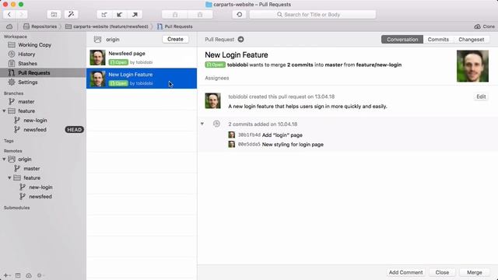Click the clock icon beside commits added
The height and width of the screenshot is (280, 498).
point(216,124)
